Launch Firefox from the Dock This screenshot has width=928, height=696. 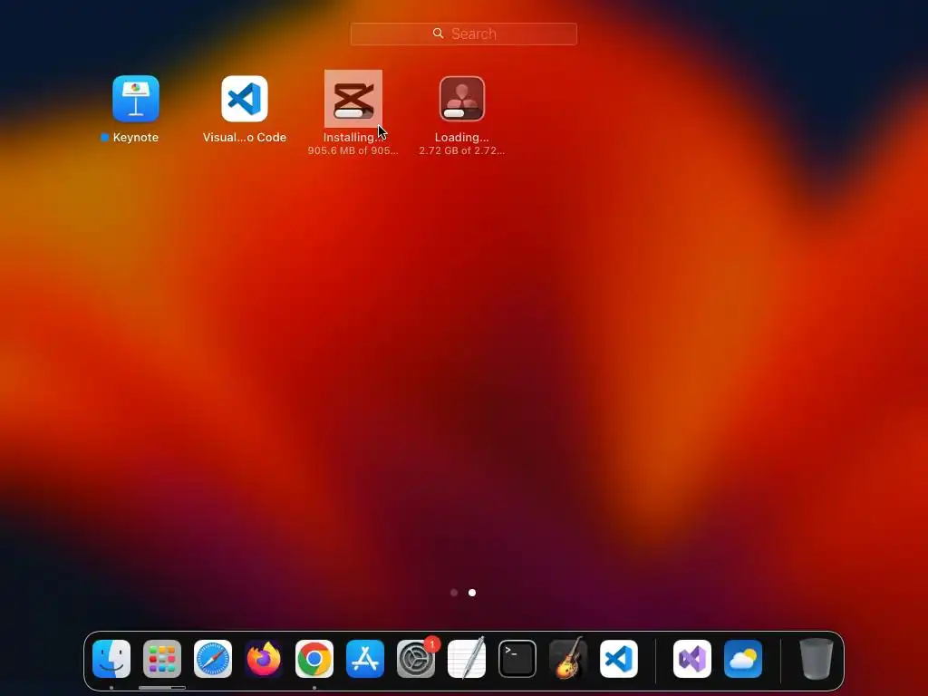point(264,659)
